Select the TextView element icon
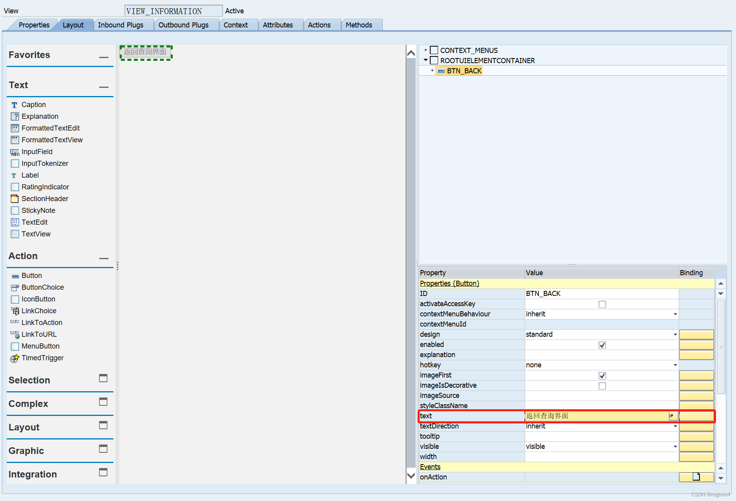Screen dimensions: 736x501 tap(15, 234)
